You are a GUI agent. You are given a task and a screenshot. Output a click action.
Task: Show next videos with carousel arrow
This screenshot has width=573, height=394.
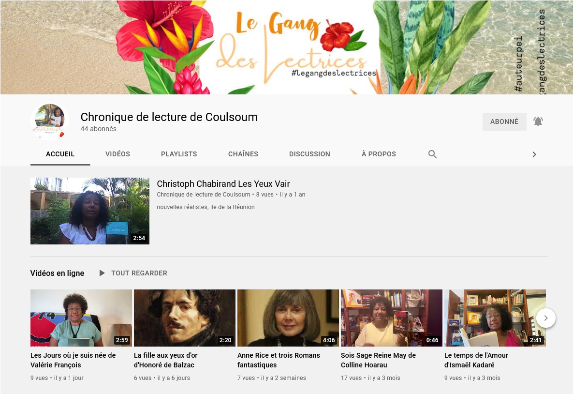tap(545, 318)
